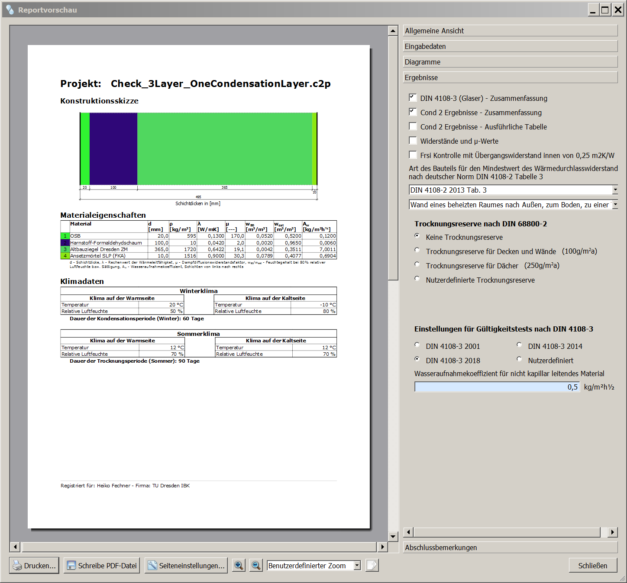Open the Allgemeine Ansicht section

tap(510, 31)
